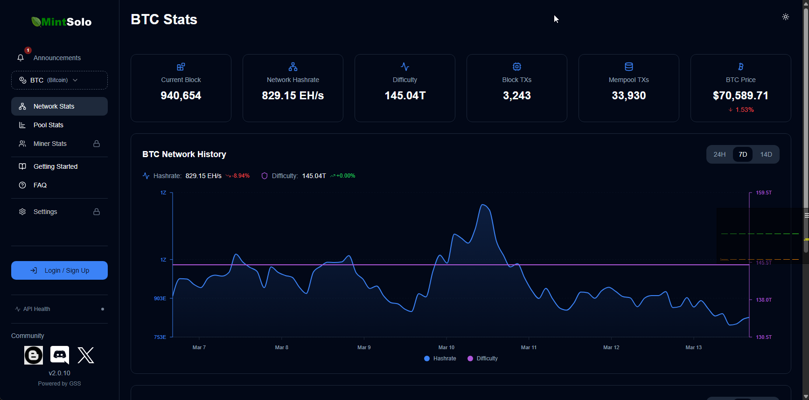Click the Login / Sign Up button
This screenshot has width=809, height=400.
[59, 270]
